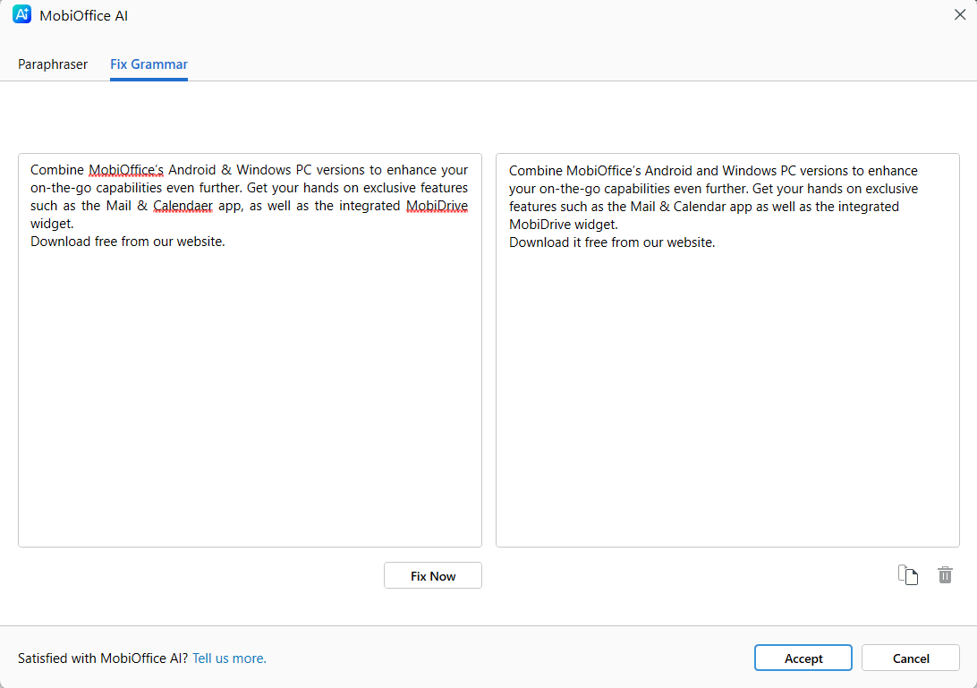Viewport: 977px width, 688px height.
Task: Click the MobiOffice AI title text
Action: click(x=83, y=15)
